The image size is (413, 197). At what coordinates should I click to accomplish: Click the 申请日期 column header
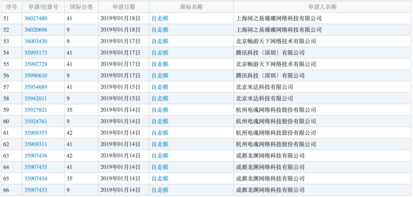pyautogui.click(x=124, y=7)
